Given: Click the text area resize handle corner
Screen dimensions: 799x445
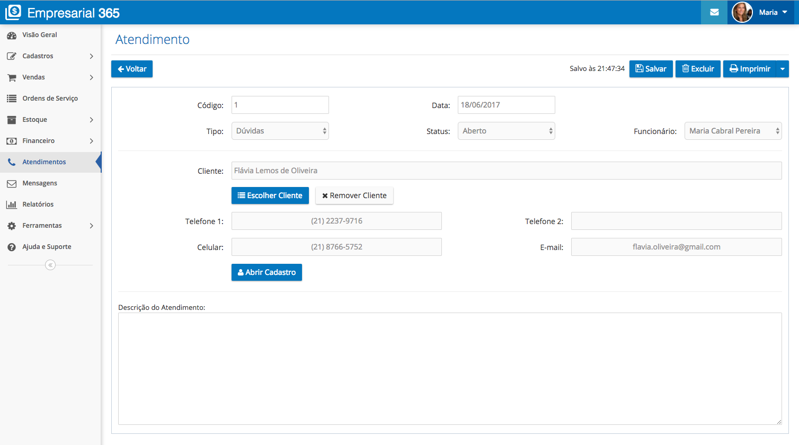Looking at the screenshot, I should tap(779, 422).
